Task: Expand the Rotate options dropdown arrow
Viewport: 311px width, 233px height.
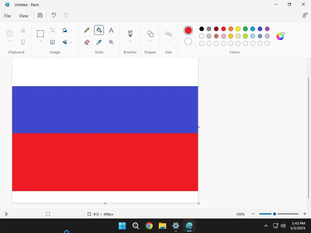Action: [x=71, y=30]
